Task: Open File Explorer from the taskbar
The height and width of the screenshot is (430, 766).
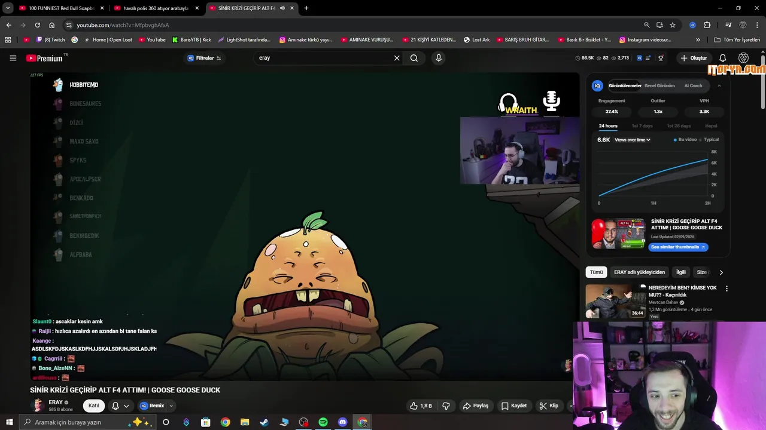Action: [x=245, y=422]
